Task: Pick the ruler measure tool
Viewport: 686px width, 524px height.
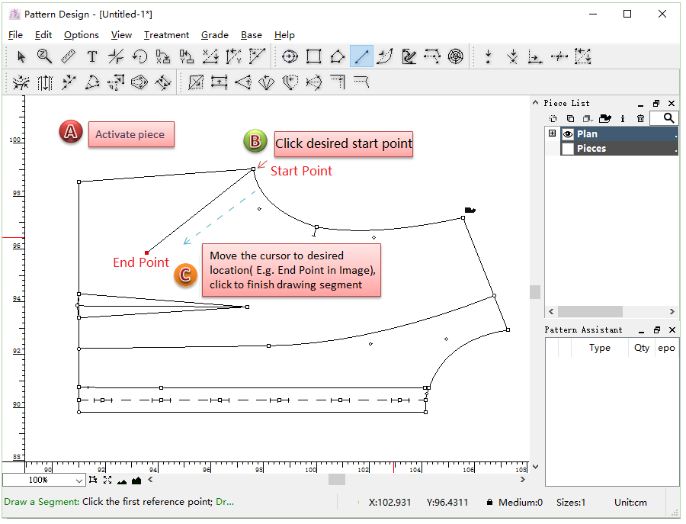Action: coord(69,56)
